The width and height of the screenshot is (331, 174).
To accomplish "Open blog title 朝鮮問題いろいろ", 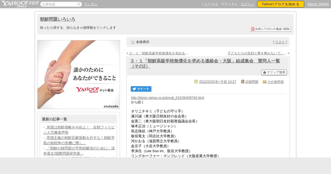I will pos(58,19).
